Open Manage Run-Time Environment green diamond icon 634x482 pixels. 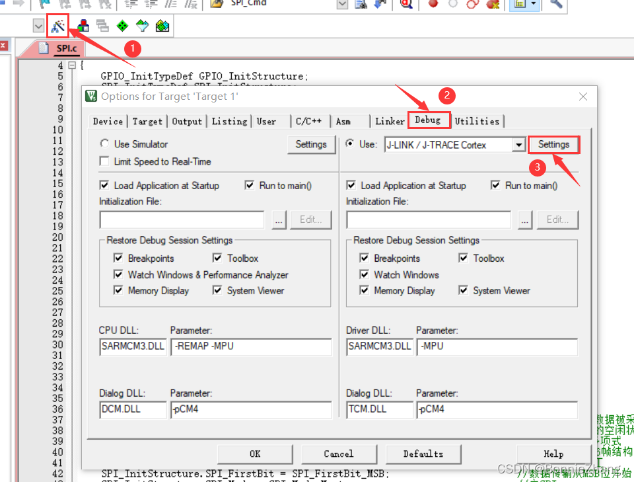122,26
